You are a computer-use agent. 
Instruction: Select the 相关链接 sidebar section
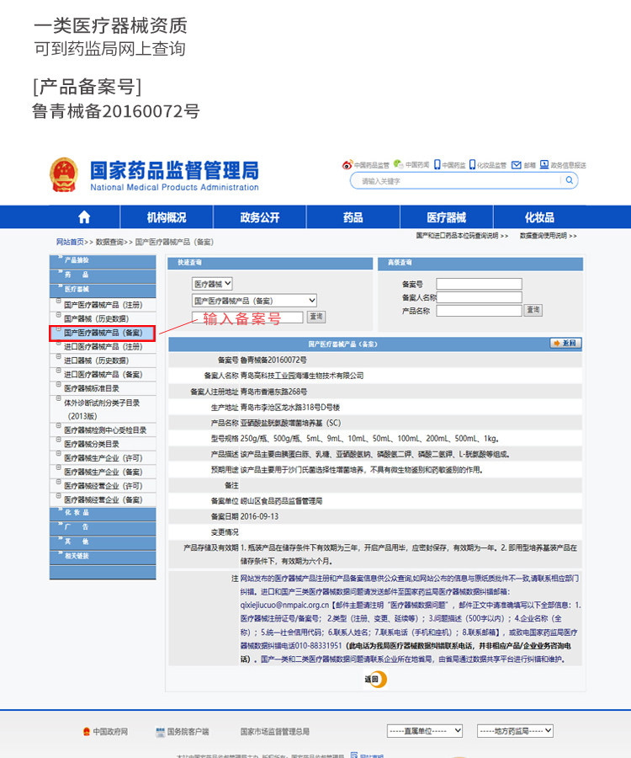coord(103,557)
